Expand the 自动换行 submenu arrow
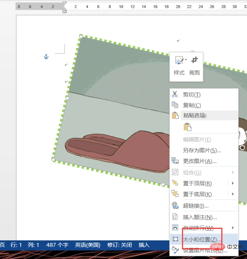This screenshot has width=247, height=259. click(233, 228)
